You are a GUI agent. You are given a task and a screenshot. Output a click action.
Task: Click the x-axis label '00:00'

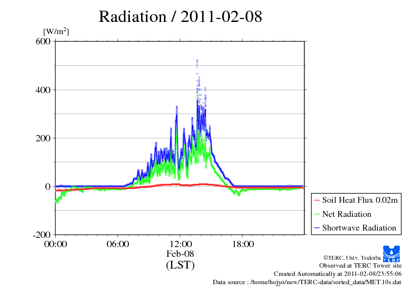pos(56,244)
